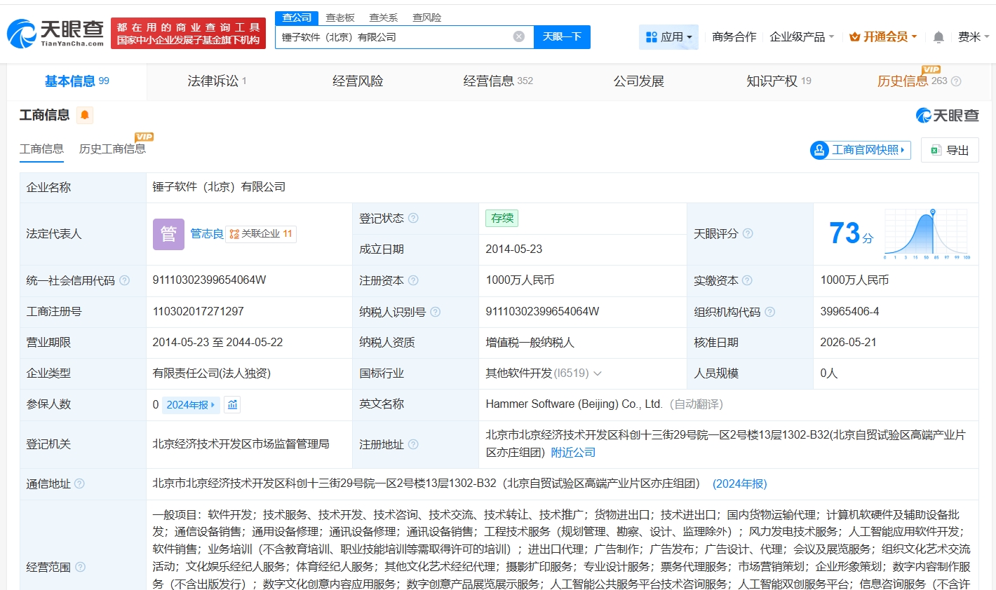Switch to the 经营信息 tab
The width and height of the screenshot is (996, 590).
(x=498, y=81)
